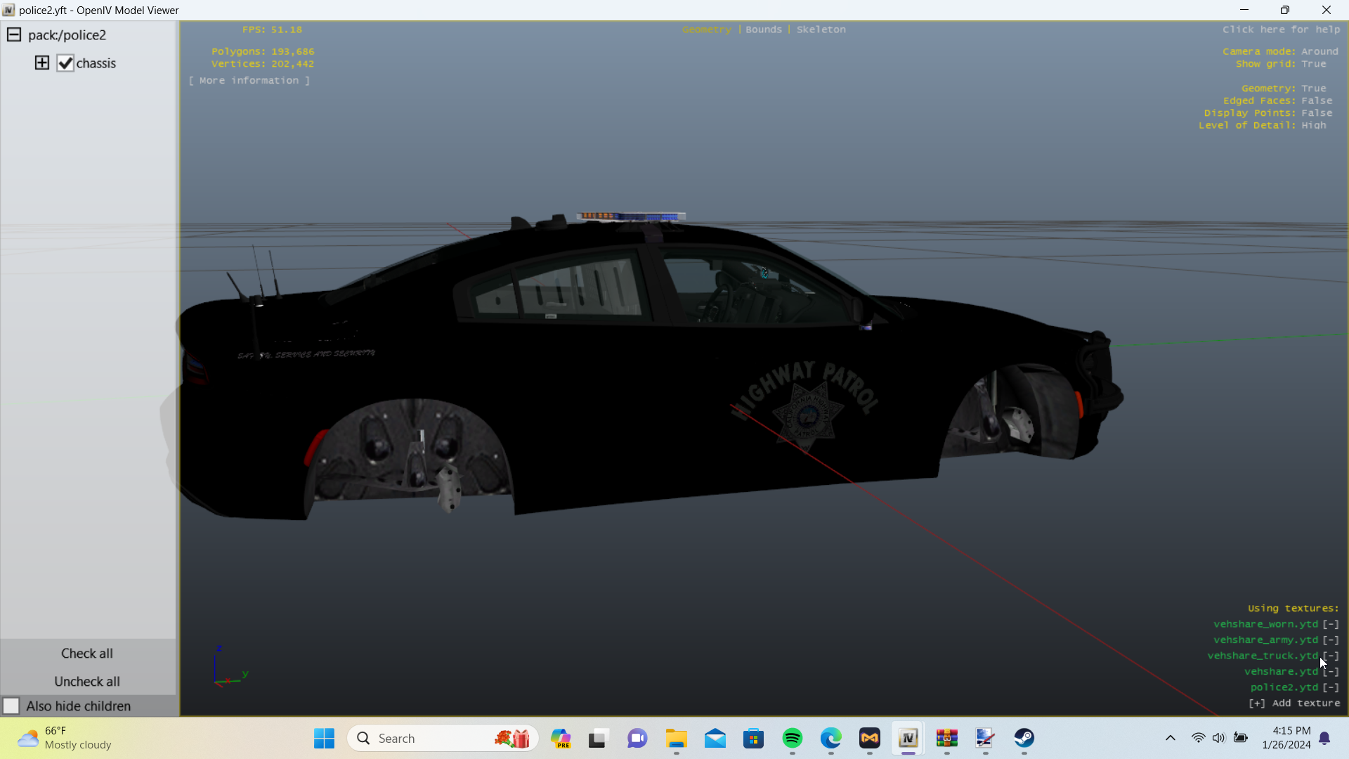Toggle Show grid setting value
Viewport: 1349px width, 759px height.
(x=1313, y=64)
